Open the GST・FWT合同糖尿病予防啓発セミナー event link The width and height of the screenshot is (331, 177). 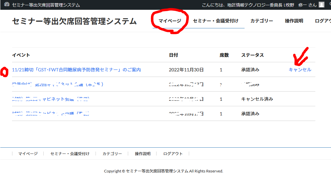76,70
